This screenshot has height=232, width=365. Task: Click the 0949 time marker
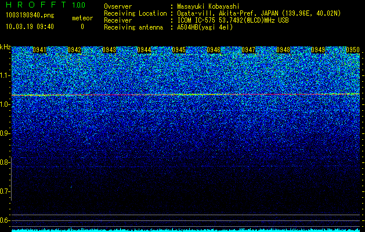coord(318,50)
